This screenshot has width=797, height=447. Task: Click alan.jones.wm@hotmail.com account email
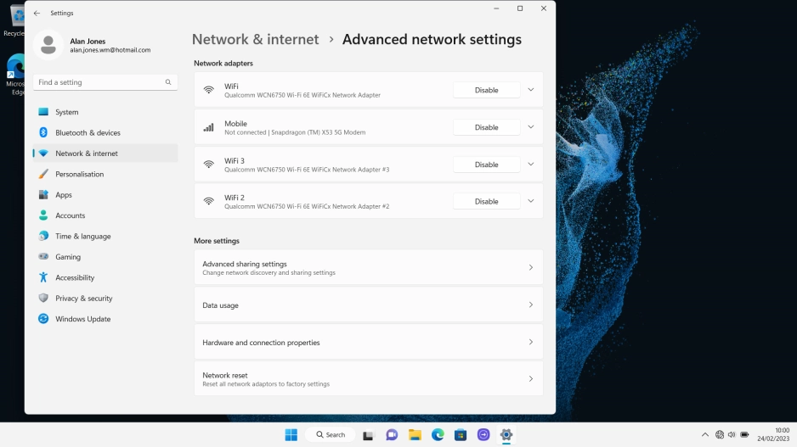pos(110,50)
